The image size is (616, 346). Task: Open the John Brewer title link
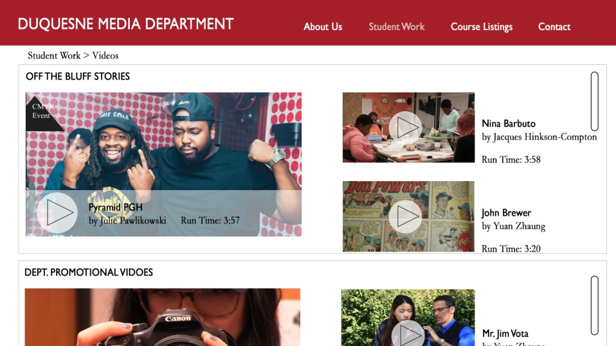coord(506,212)
